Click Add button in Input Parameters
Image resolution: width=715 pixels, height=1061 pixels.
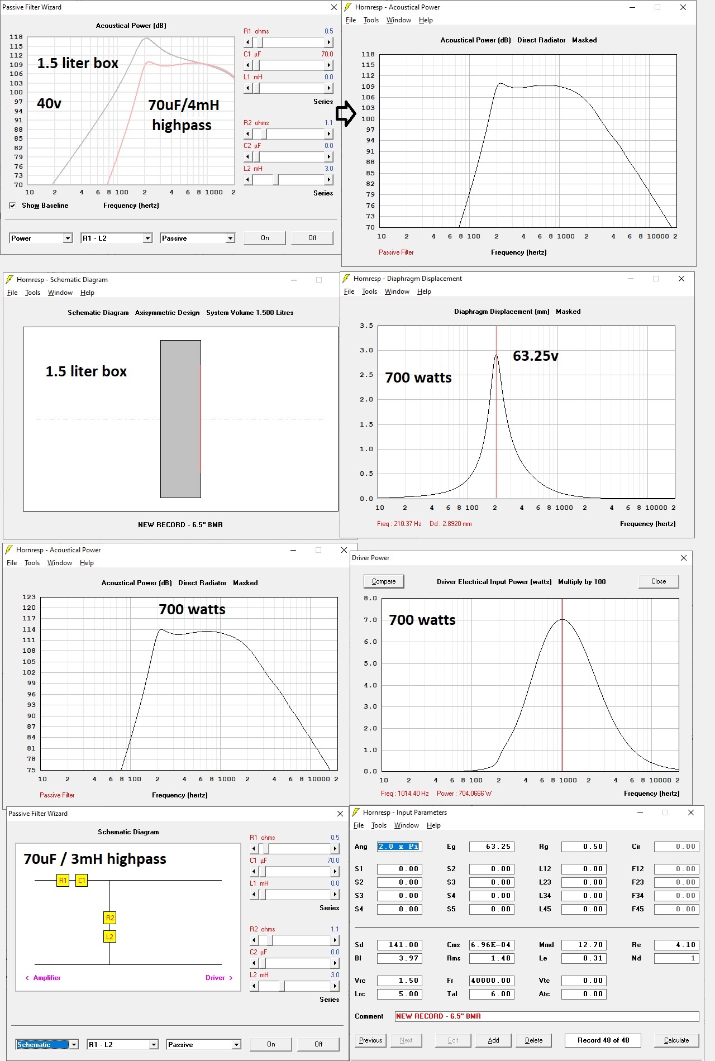pyautogui.click(x=494, y=1040)
